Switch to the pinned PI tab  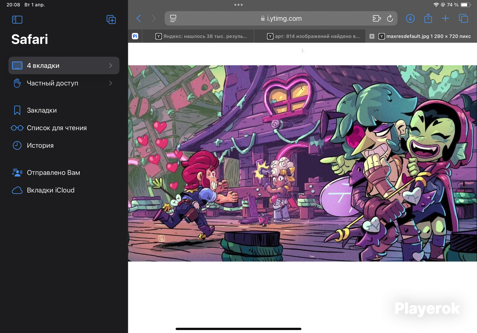tap(135, 36)
